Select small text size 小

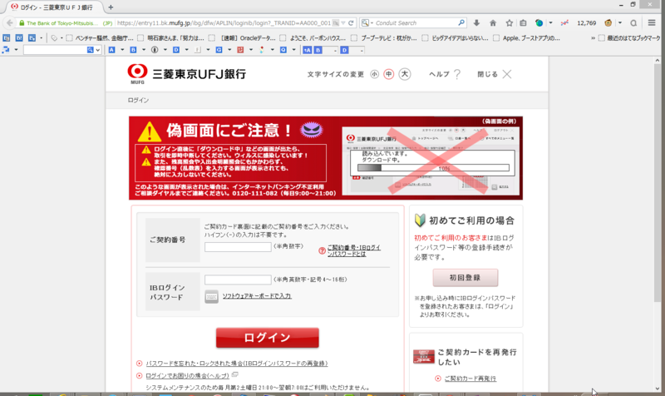(374, 74)
